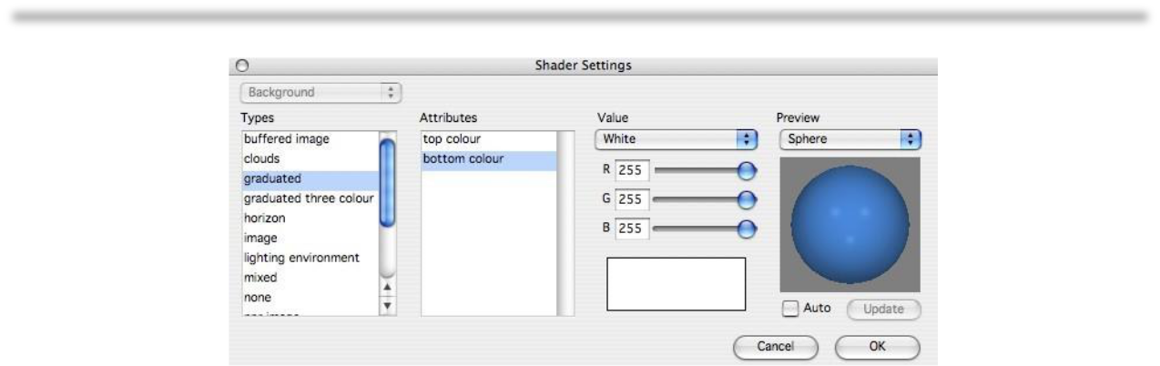This screenshot has height=366, width=1160.
Task: Click the Cancel button
Action: [775, 346]
